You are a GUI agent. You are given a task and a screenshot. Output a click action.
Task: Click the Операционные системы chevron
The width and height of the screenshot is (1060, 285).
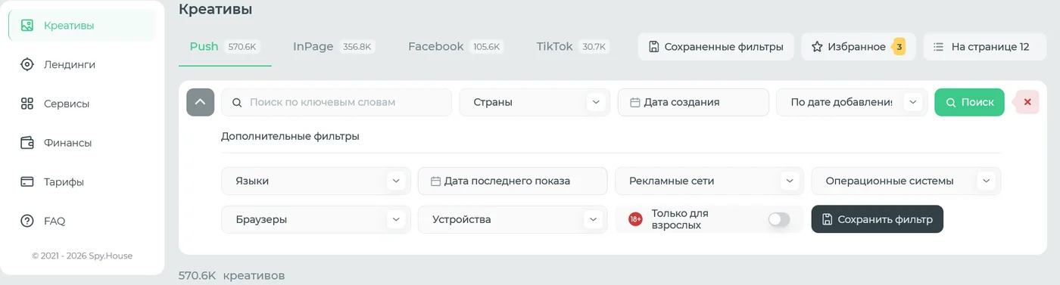tap(986, 181)
